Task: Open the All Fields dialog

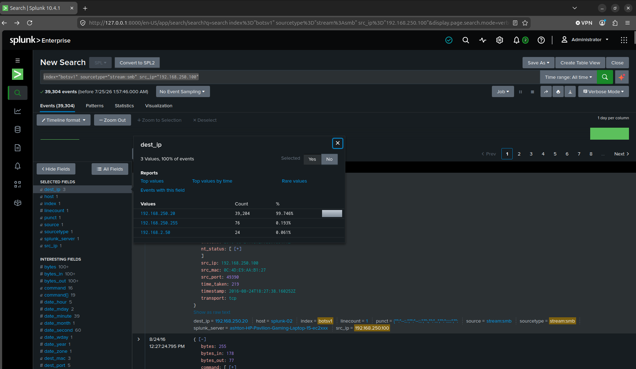Action: pos(110,169)
